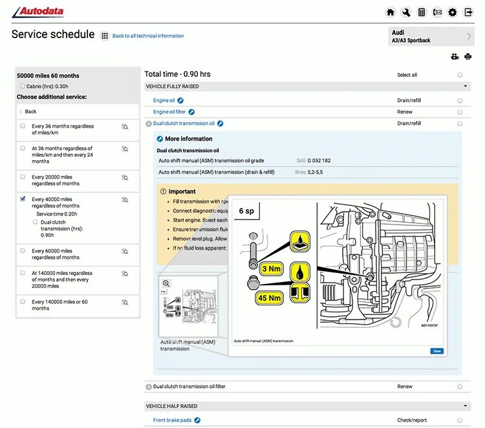Select transmission oil grade value G 052 182
The image size is (485, 428).
coord(319,161)
